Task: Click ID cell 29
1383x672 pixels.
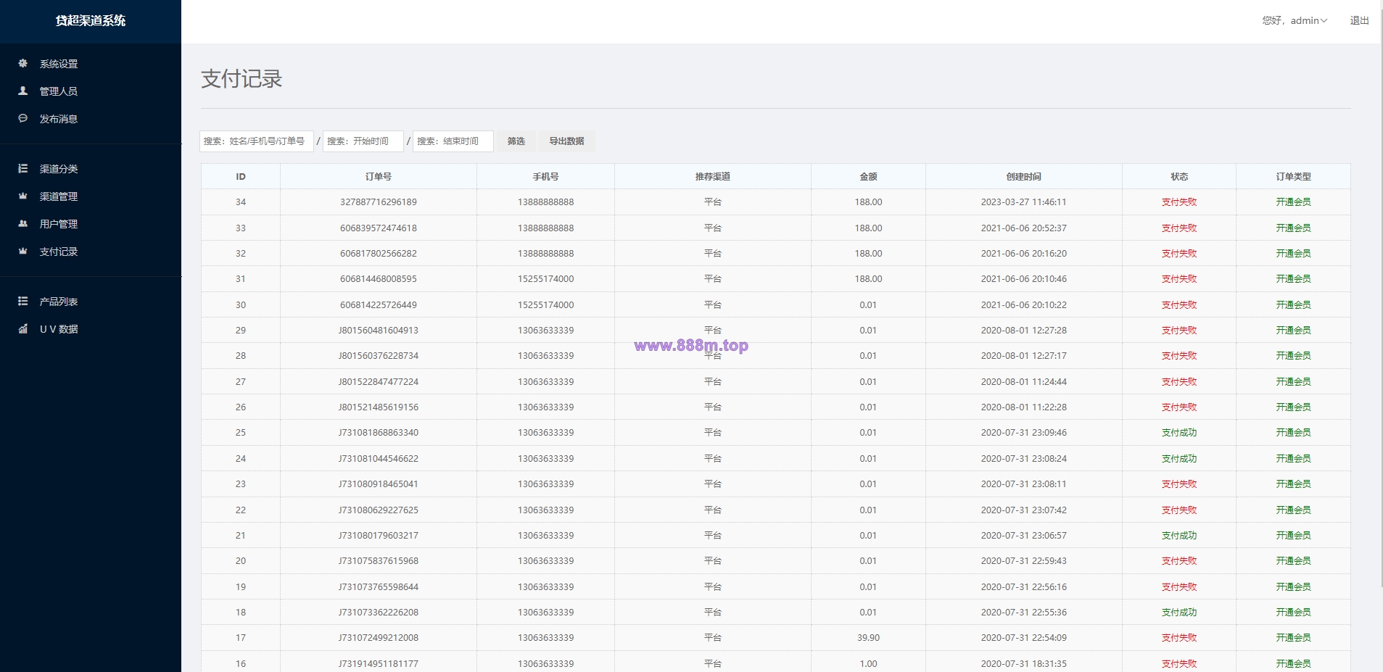Action: 241,331
